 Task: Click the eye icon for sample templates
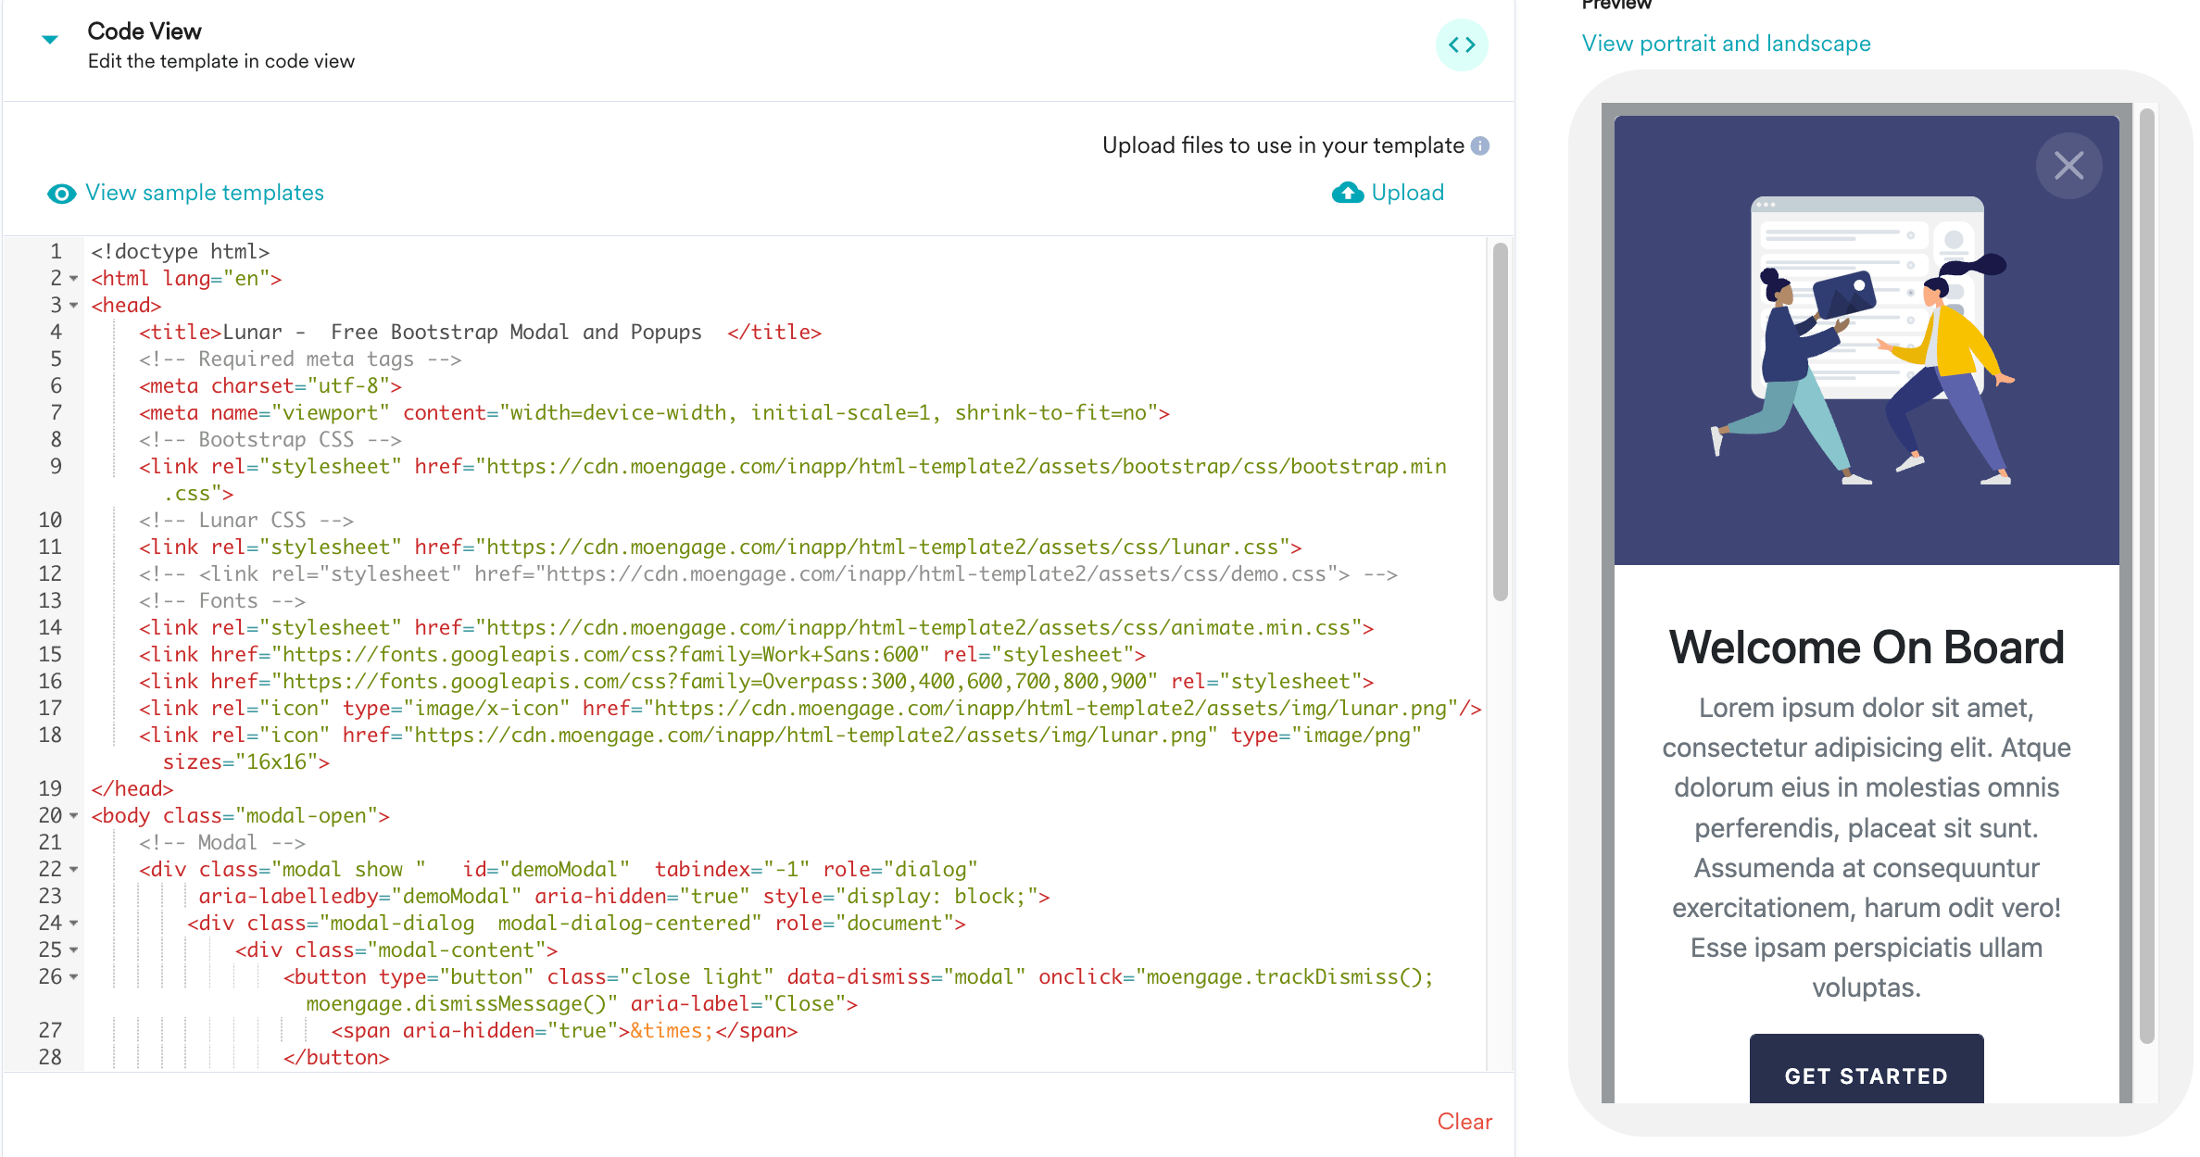(61, 194)
